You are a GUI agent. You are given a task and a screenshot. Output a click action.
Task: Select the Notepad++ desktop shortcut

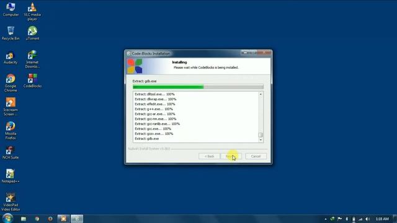tap(11, 176)
